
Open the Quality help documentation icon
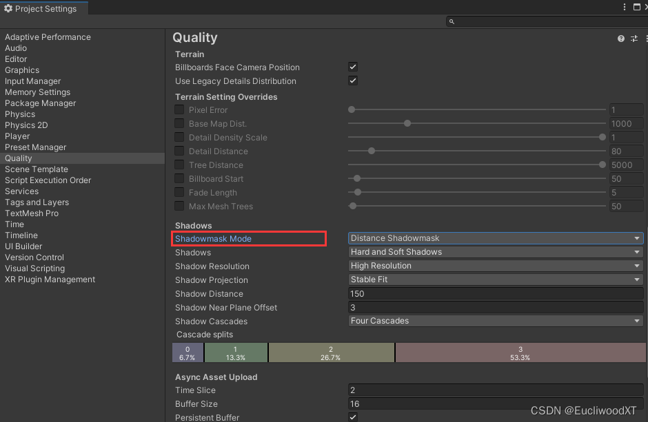point(620,39)
